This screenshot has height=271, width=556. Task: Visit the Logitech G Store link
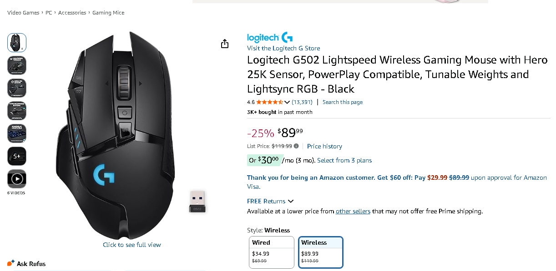(x=283, y=48)
